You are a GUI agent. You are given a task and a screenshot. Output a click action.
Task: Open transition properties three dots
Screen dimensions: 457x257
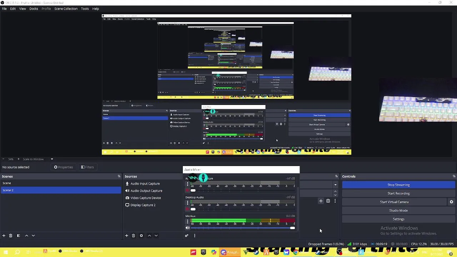coord(335,201)
